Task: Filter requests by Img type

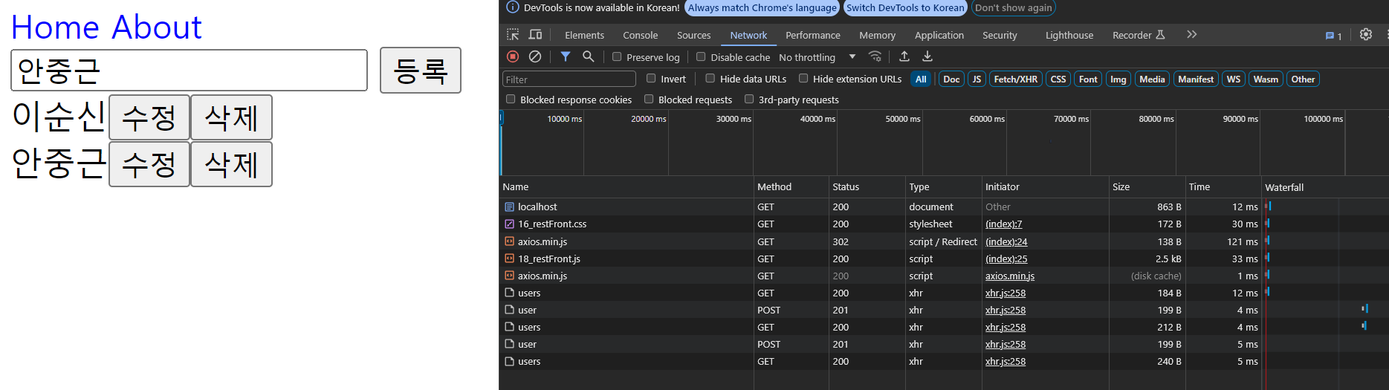Action: (1118, 79)
